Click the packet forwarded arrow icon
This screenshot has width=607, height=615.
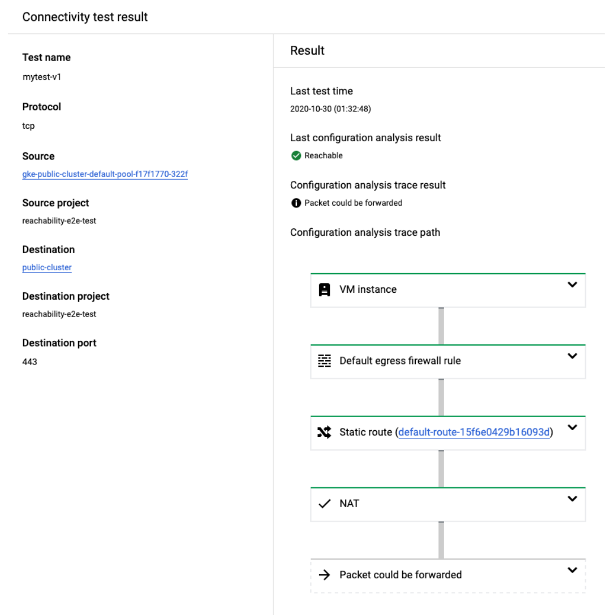[324, 575]
